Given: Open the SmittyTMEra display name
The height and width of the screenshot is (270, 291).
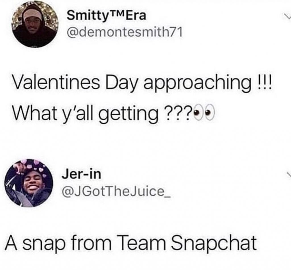Looking at the screenshot, I should 107,15.
